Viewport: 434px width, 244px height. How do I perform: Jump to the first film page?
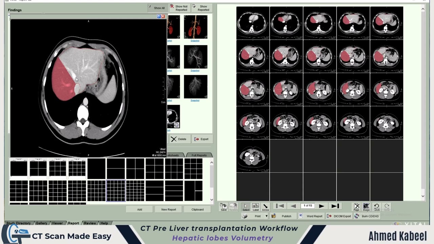pyautogui.click(x=280, y=206)
